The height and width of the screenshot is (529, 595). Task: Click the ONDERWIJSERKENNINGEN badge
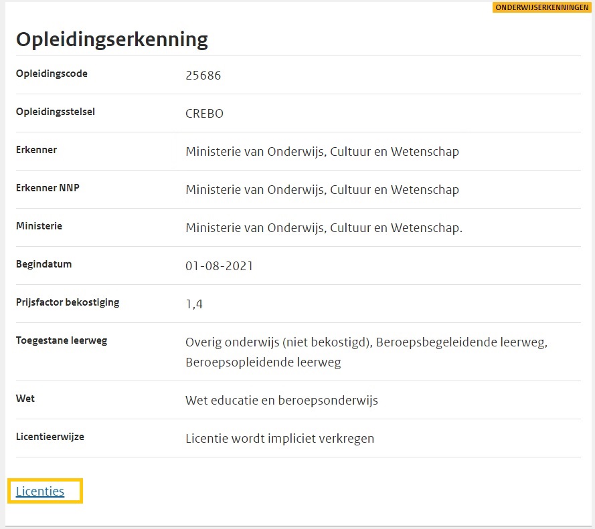(541, 7)
